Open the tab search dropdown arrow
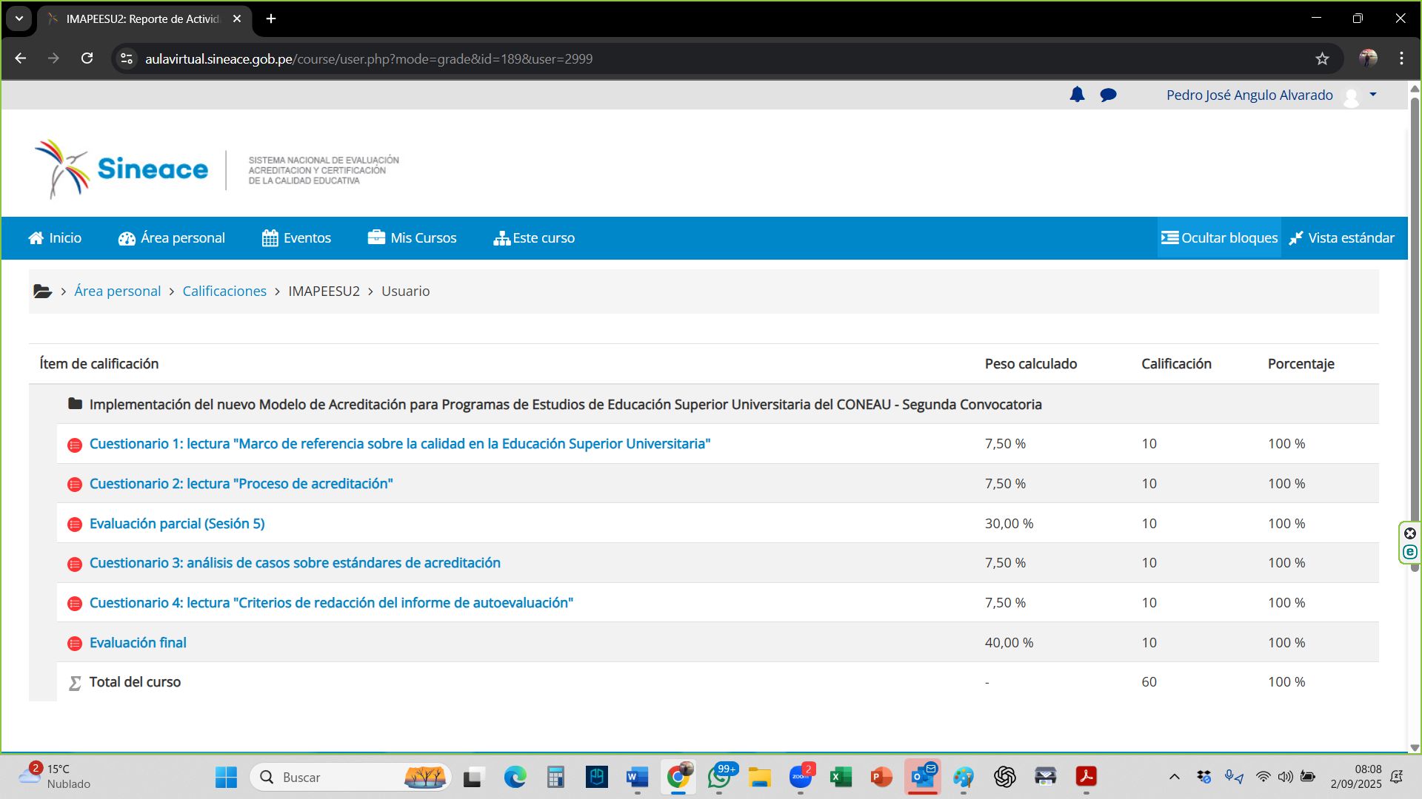The height and width of the screenshot is (799, 1422). [x=19, y=18]
